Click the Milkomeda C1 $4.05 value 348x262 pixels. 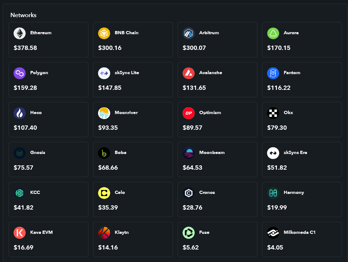(x=275, y=248)
